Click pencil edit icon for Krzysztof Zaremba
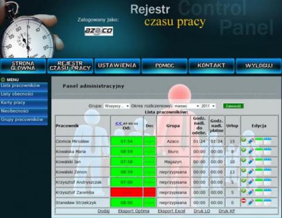The width and height of the screenshot is (282, 218). pos(250,192)
